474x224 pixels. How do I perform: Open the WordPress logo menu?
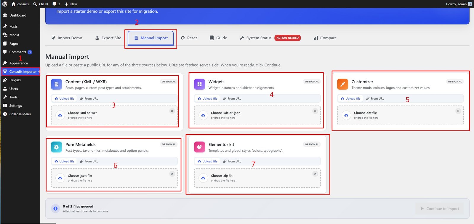[x=5, y=4]
